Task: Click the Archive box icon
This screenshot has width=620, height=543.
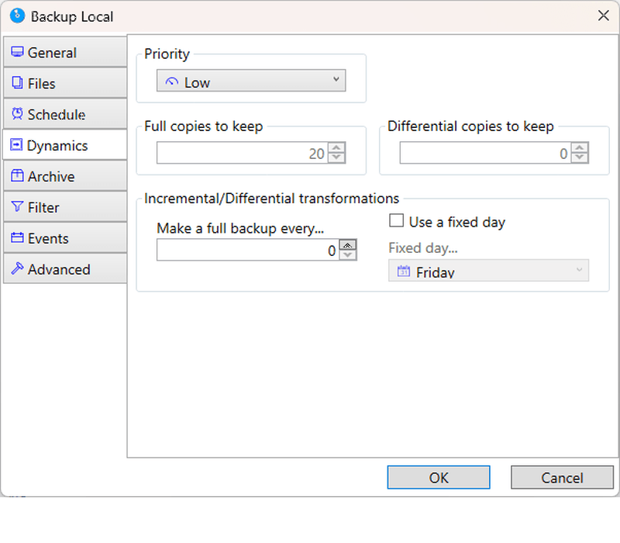Action: pos(17,175)
